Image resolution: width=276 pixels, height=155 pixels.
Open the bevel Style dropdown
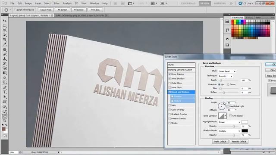point(227,71)
